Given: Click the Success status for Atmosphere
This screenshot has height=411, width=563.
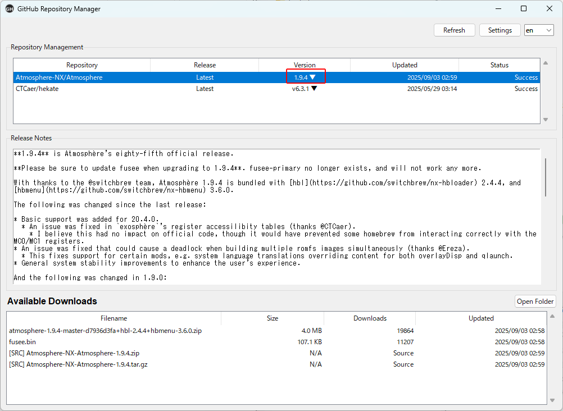Looking at the screenshot, I should [x=526, y=77].
